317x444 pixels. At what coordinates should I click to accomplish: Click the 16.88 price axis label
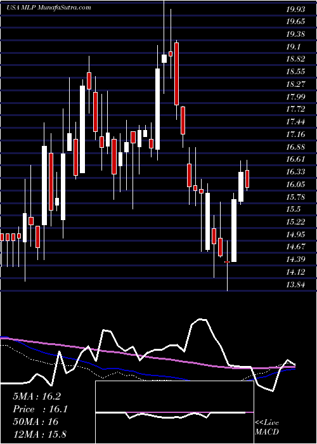295,147
